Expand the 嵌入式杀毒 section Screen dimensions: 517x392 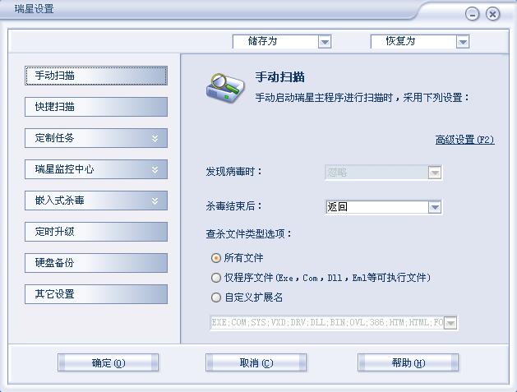point(96,201)
